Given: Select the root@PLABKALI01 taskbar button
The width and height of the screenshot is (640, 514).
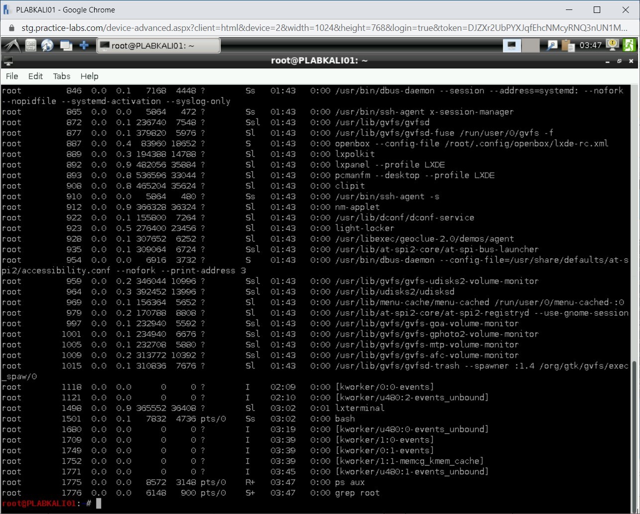Looking at the screenshot, I should [158, 46].
